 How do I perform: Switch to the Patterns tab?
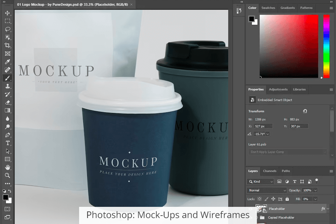coord(306,8)
